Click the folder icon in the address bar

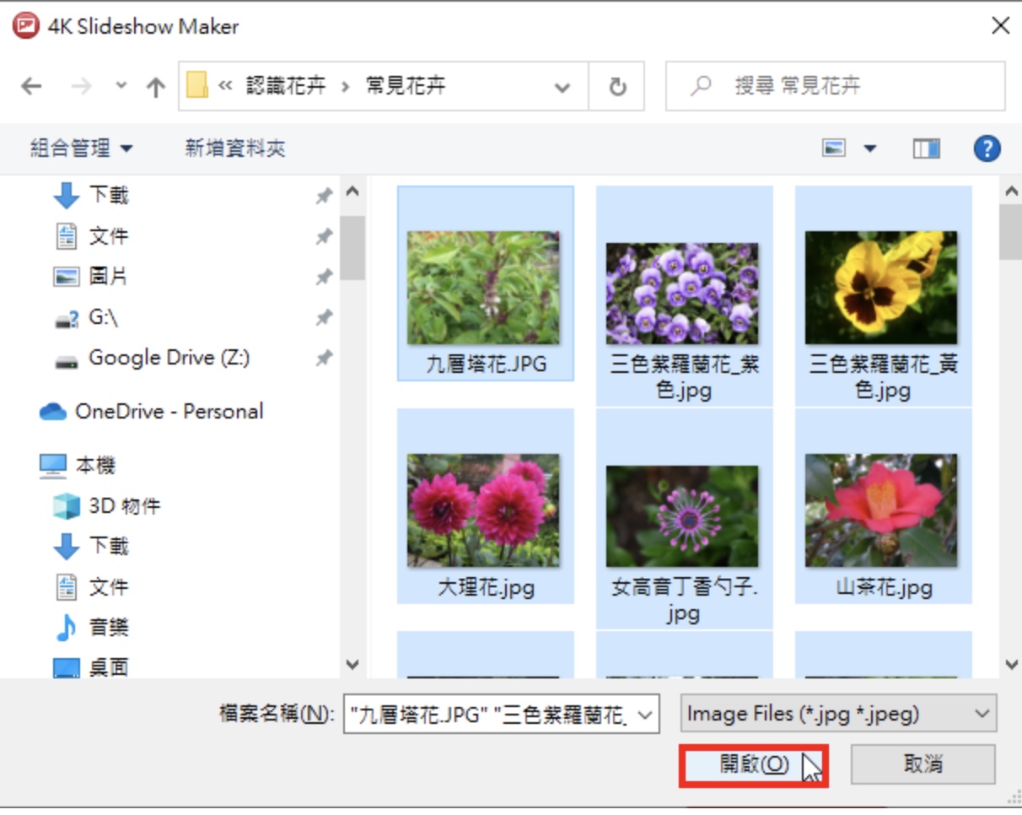[x=197, y=85]
